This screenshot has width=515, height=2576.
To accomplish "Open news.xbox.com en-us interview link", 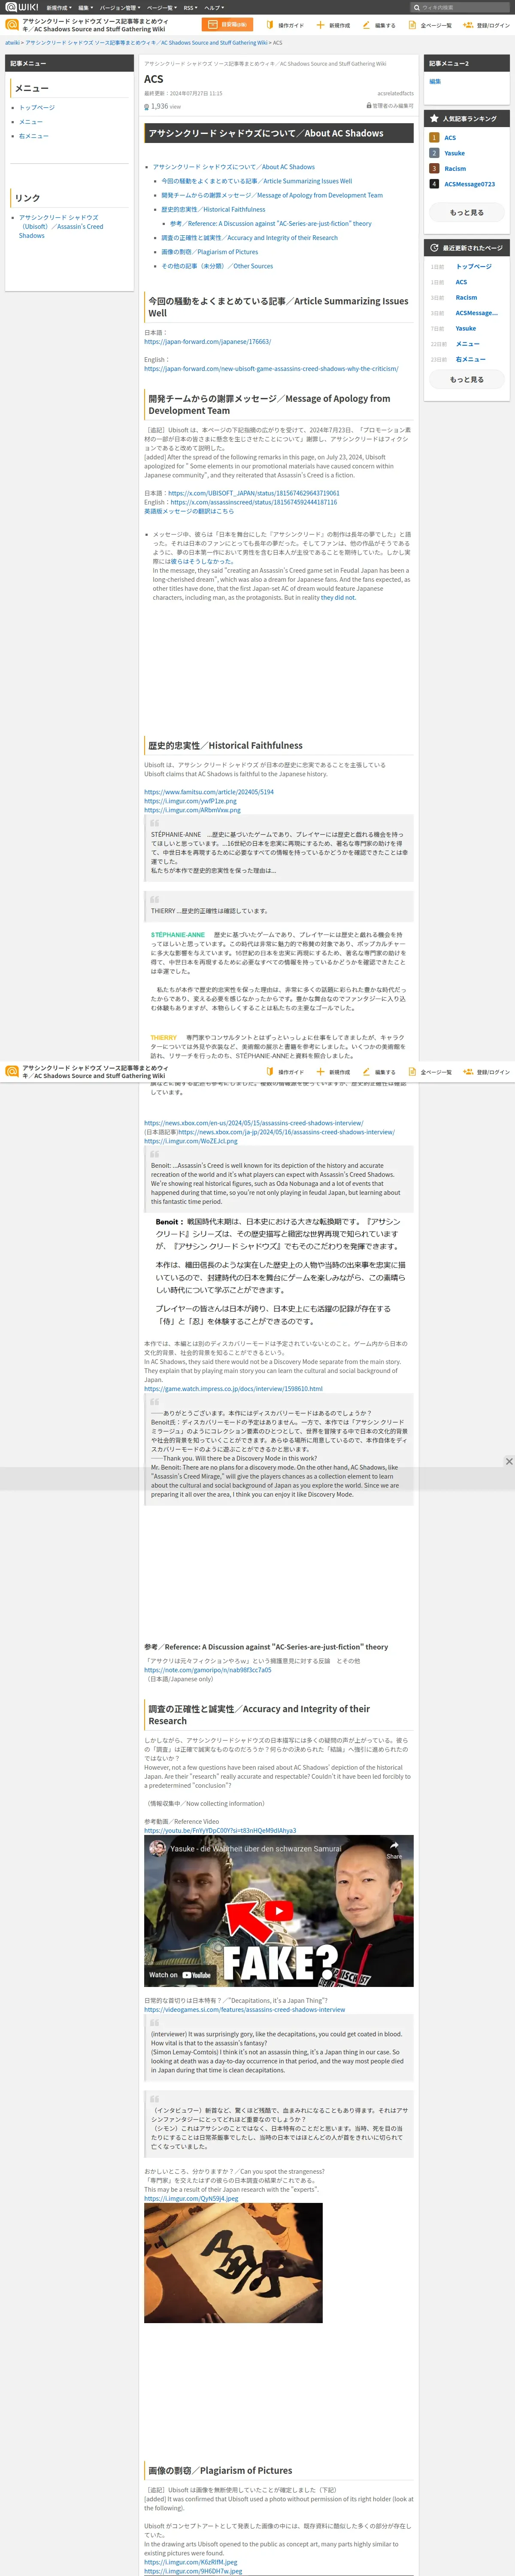I will [x=254, y=1123].
